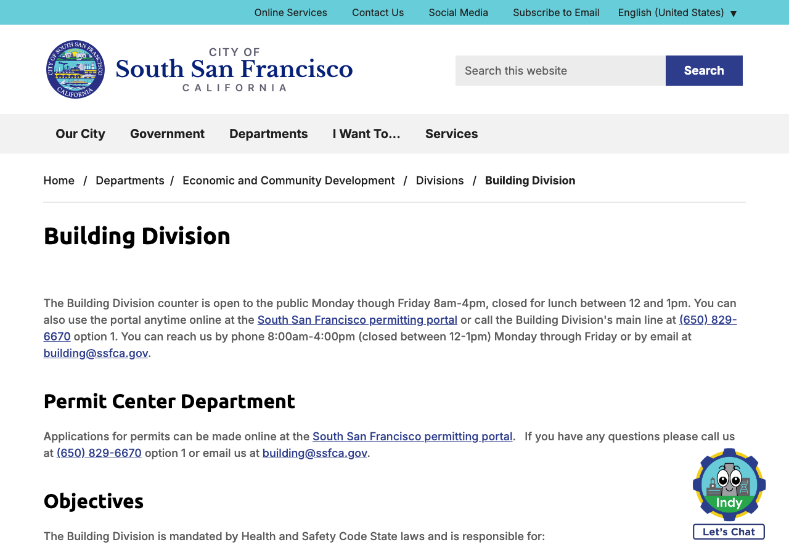Open the Government menu
This screenshot has width=789, height=555.
167,134
